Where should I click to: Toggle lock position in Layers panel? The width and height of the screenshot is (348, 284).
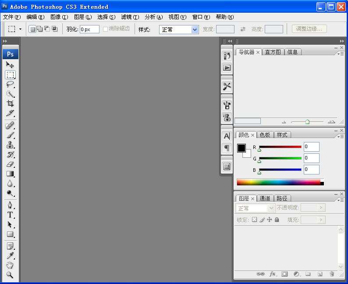(269, 220)
